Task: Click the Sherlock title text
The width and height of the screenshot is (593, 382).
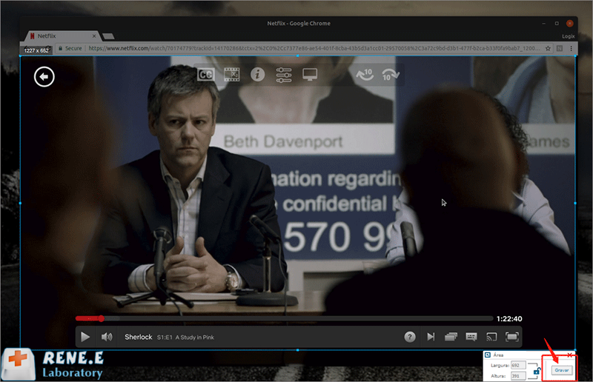Action: 139,337
